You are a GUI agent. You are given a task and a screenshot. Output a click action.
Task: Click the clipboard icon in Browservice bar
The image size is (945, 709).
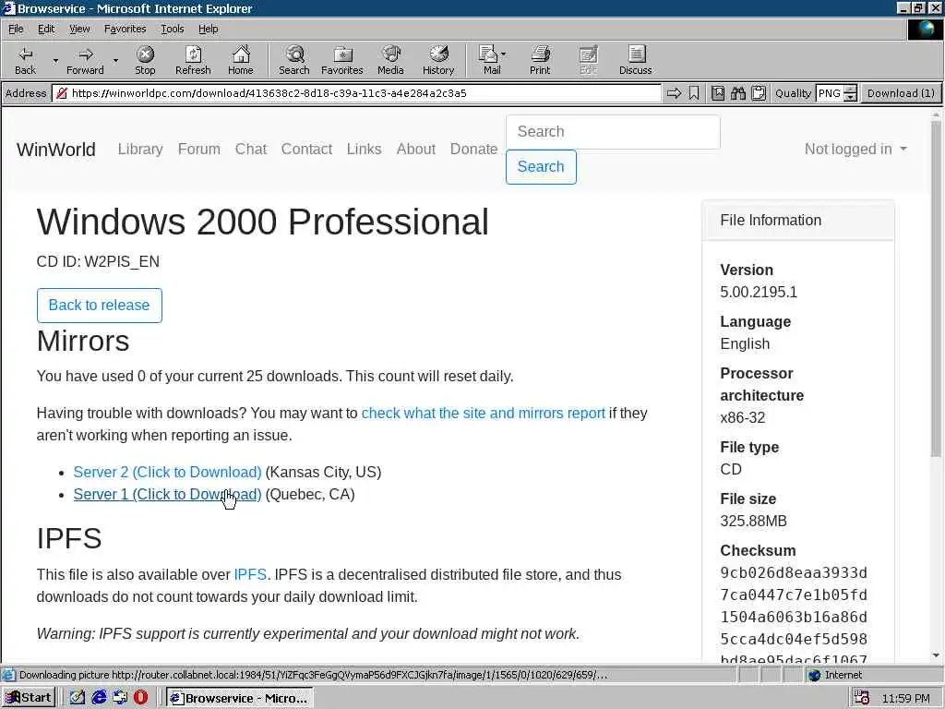759,93
